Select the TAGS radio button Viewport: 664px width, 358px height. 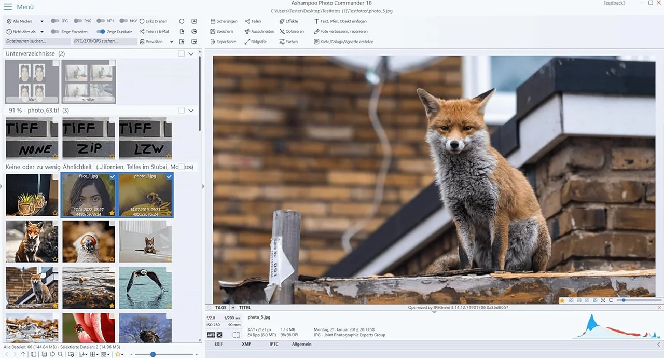210,308
